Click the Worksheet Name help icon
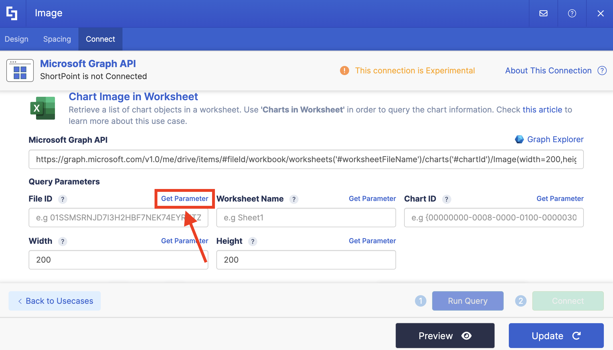This screenshot has width=613, height=350. (294, 199)
